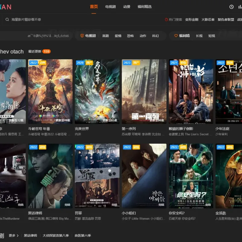The image size is (242, 242).
Task: Click the 少年法庭 title text
Action: (x=222, y=129)
